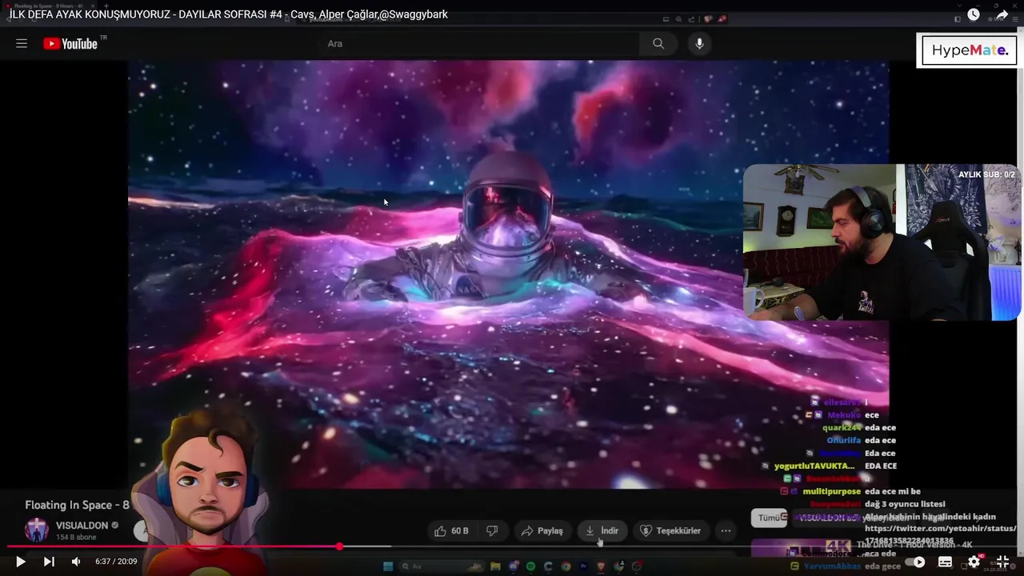Toggle the Brave sidebar panel icon

coord(958,19)
